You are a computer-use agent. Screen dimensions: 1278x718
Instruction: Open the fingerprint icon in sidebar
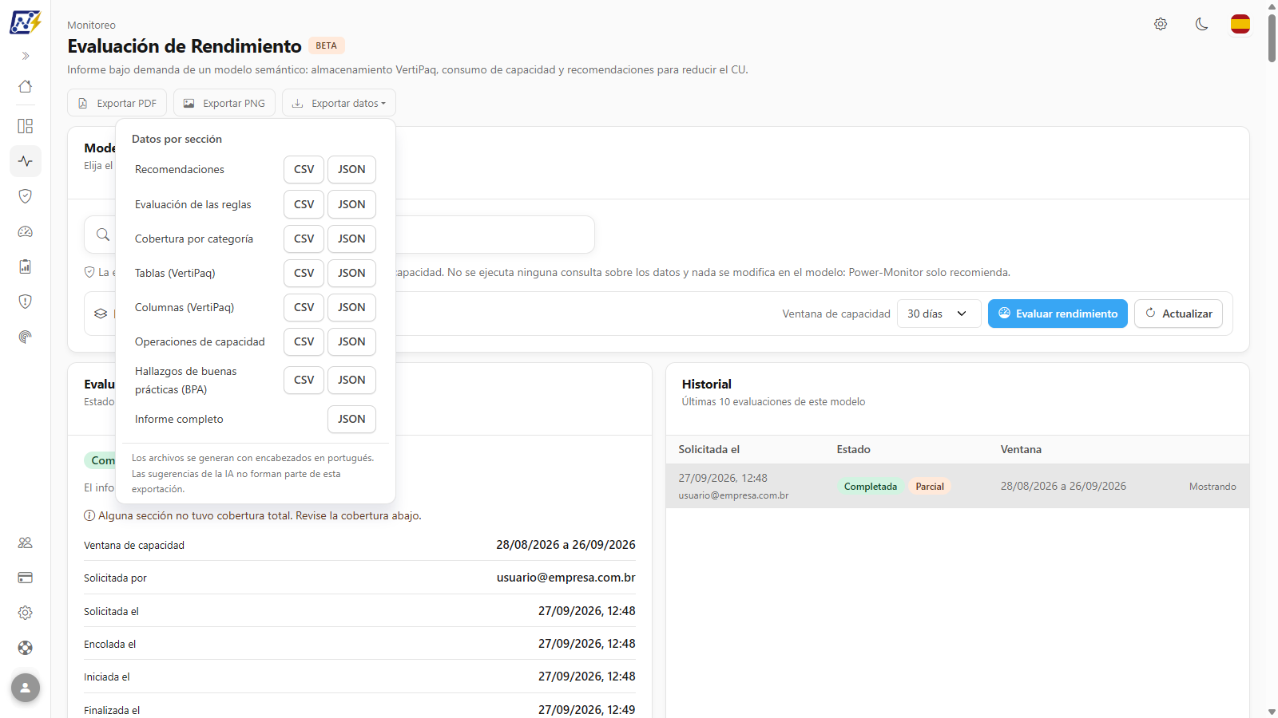[26, 337]
